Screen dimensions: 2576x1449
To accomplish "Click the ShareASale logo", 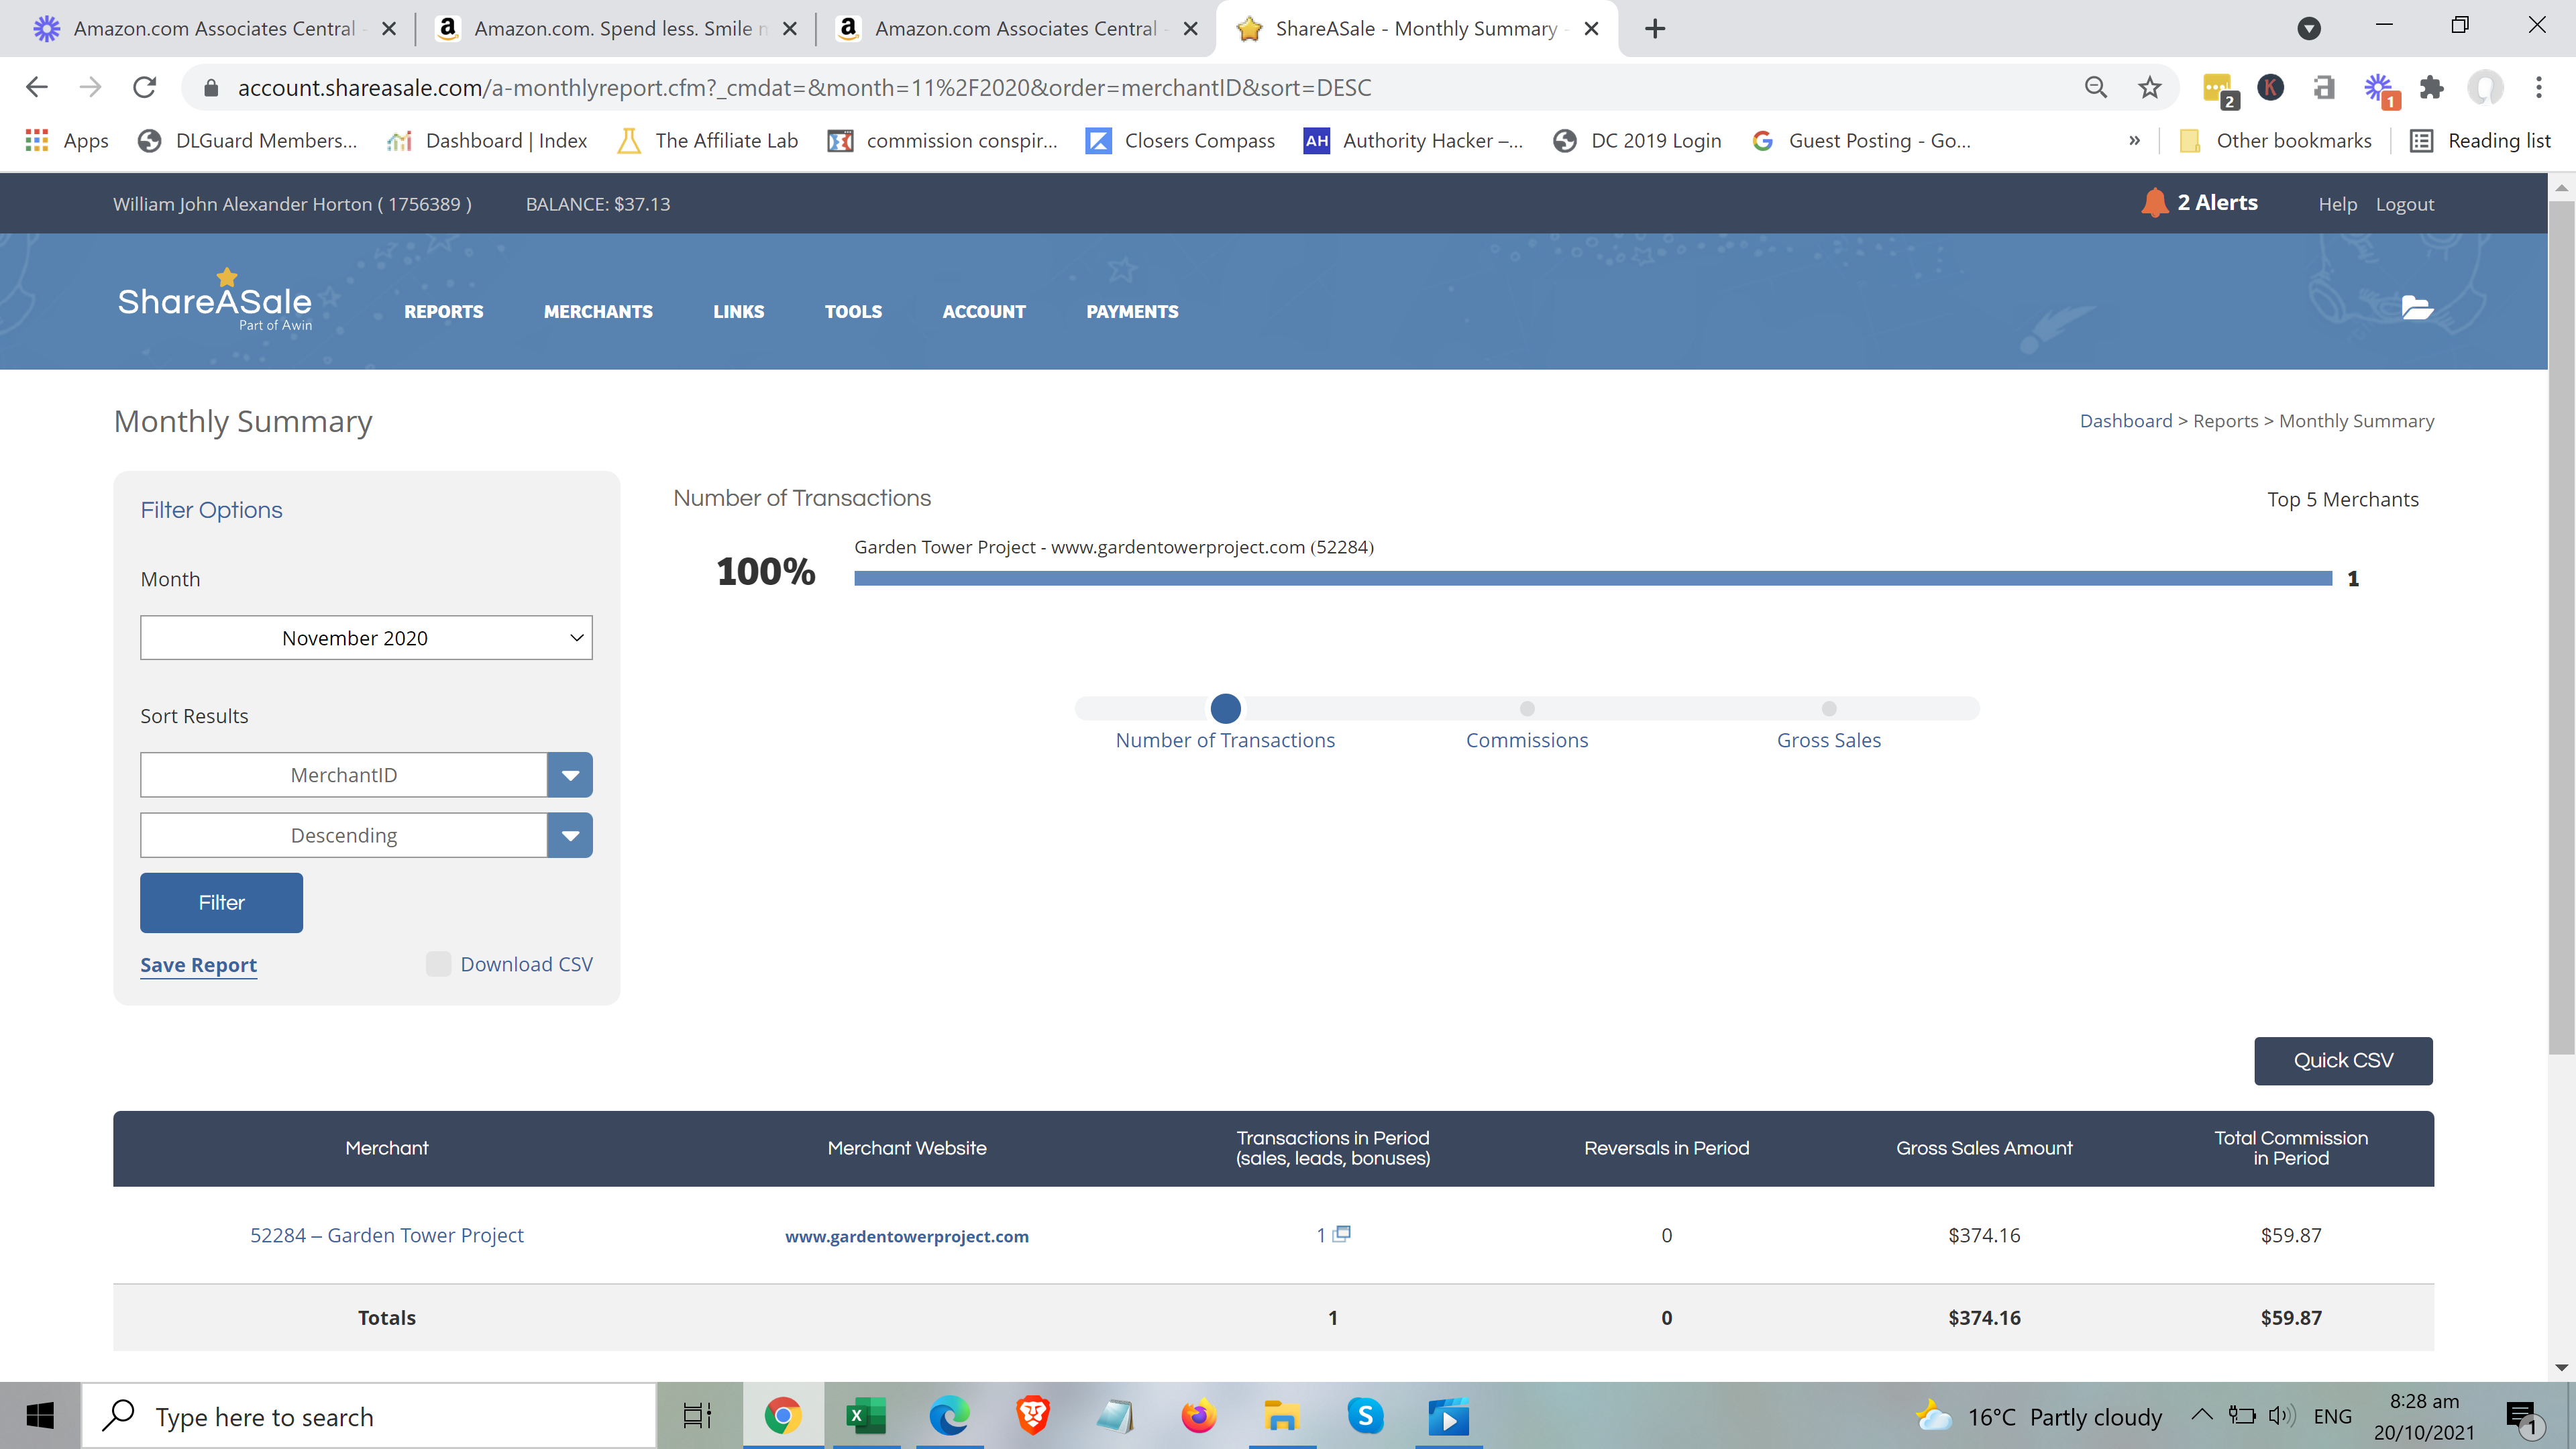I will click(x=215, y=300).
